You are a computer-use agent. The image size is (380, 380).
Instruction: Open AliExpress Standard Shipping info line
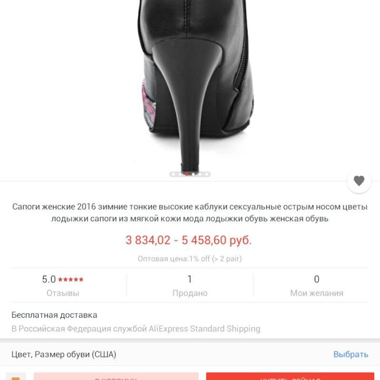[136, 329]
